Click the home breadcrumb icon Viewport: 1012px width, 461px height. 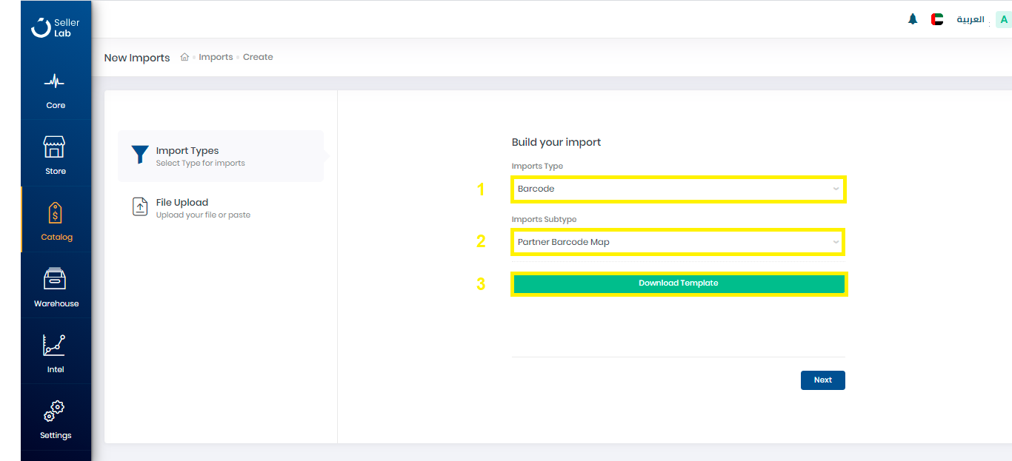(x=184, y=57)
